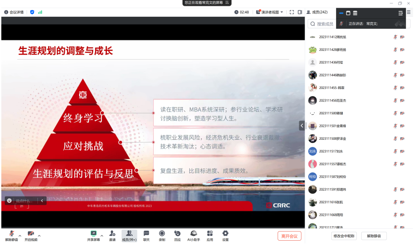Click the 搜索成员 search field
This screenshot has width=414, height=245.
(326, 24)
